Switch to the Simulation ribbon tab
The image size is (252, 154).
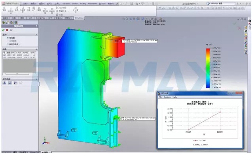[x=79, y=18]
